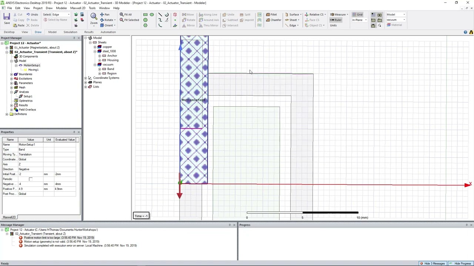The width and height of the screenshot is (474, 266).
Task: Click 'Positive motion limit is too large' message
Action: coord(59,238)
